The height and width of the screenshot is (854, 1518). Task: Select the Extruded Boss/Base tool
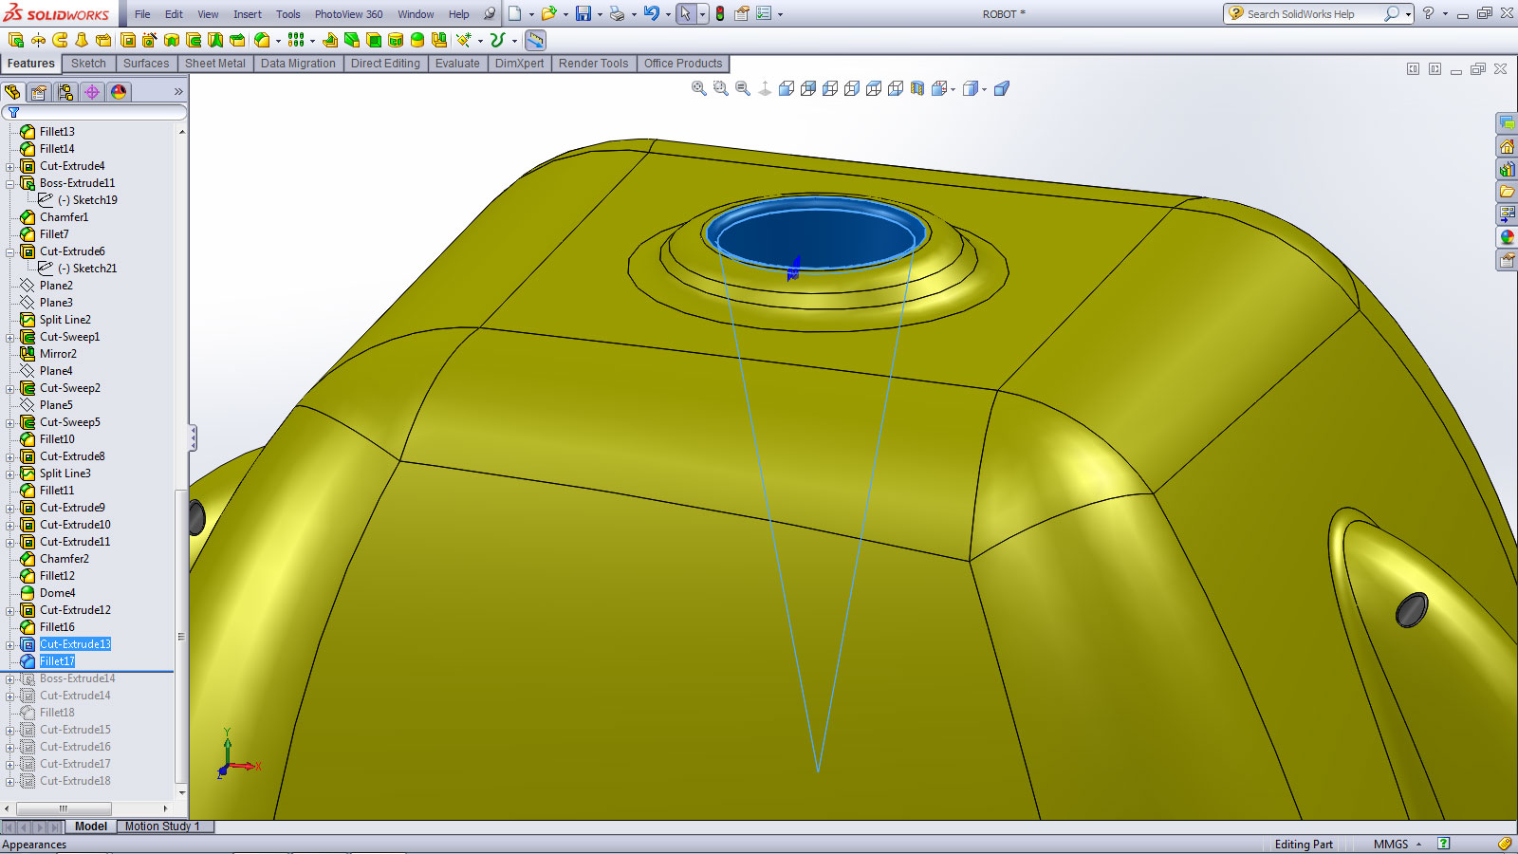point(16,40)
